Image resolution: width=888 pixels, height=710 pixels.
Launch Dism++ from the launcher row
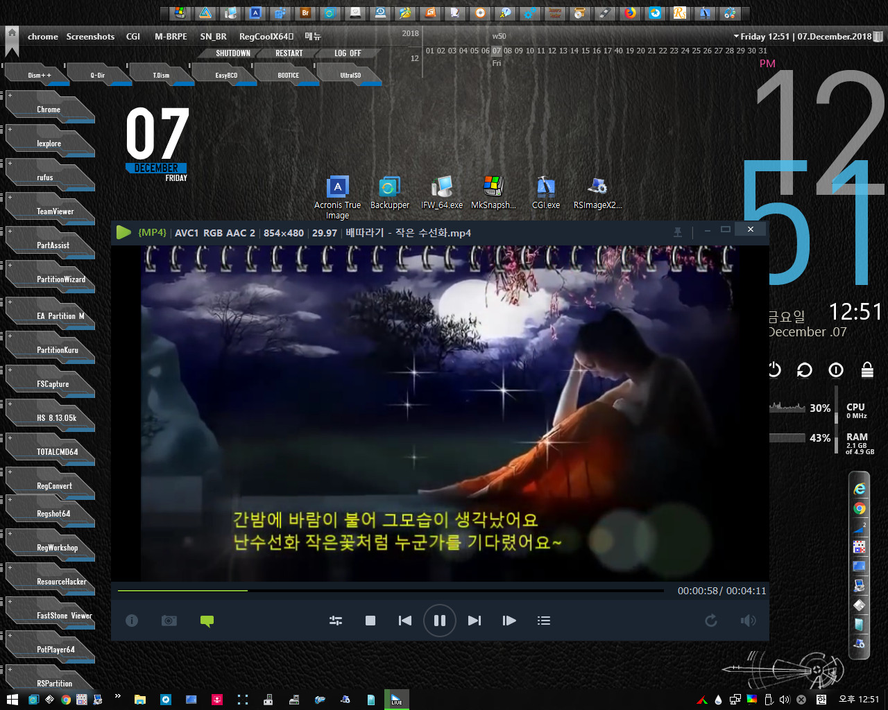[x=39, y=75]
